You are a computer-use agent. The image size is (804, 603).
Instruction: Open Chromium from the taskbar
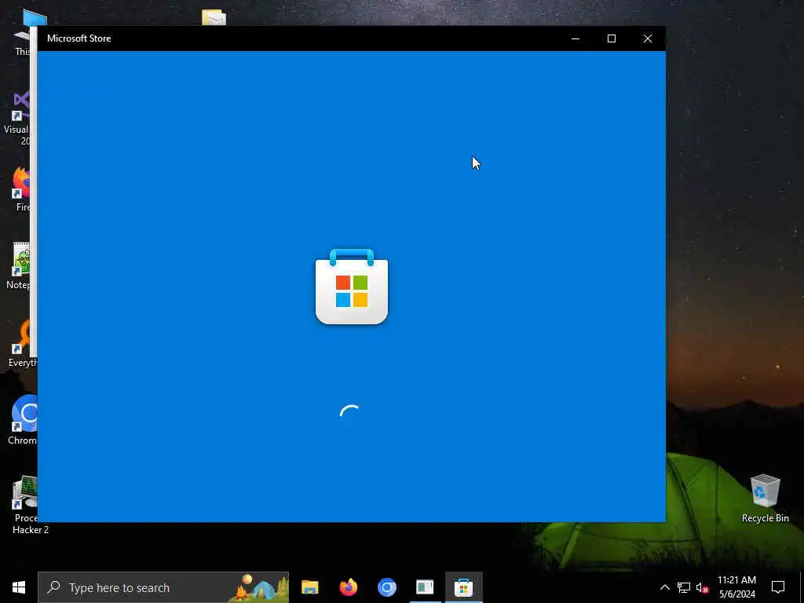[386, 587]
